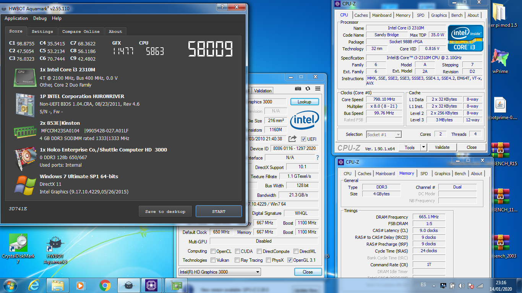The width and height of the screenshot is (522, 293).
Task: Click the volume icon in system tray
Action: (x=462, y=285)
